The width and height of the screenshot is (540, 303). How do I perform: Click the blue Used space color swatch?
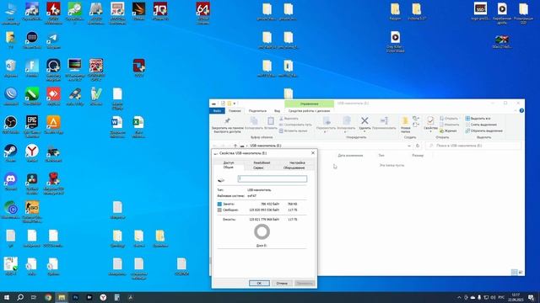[x=219, y=204]
